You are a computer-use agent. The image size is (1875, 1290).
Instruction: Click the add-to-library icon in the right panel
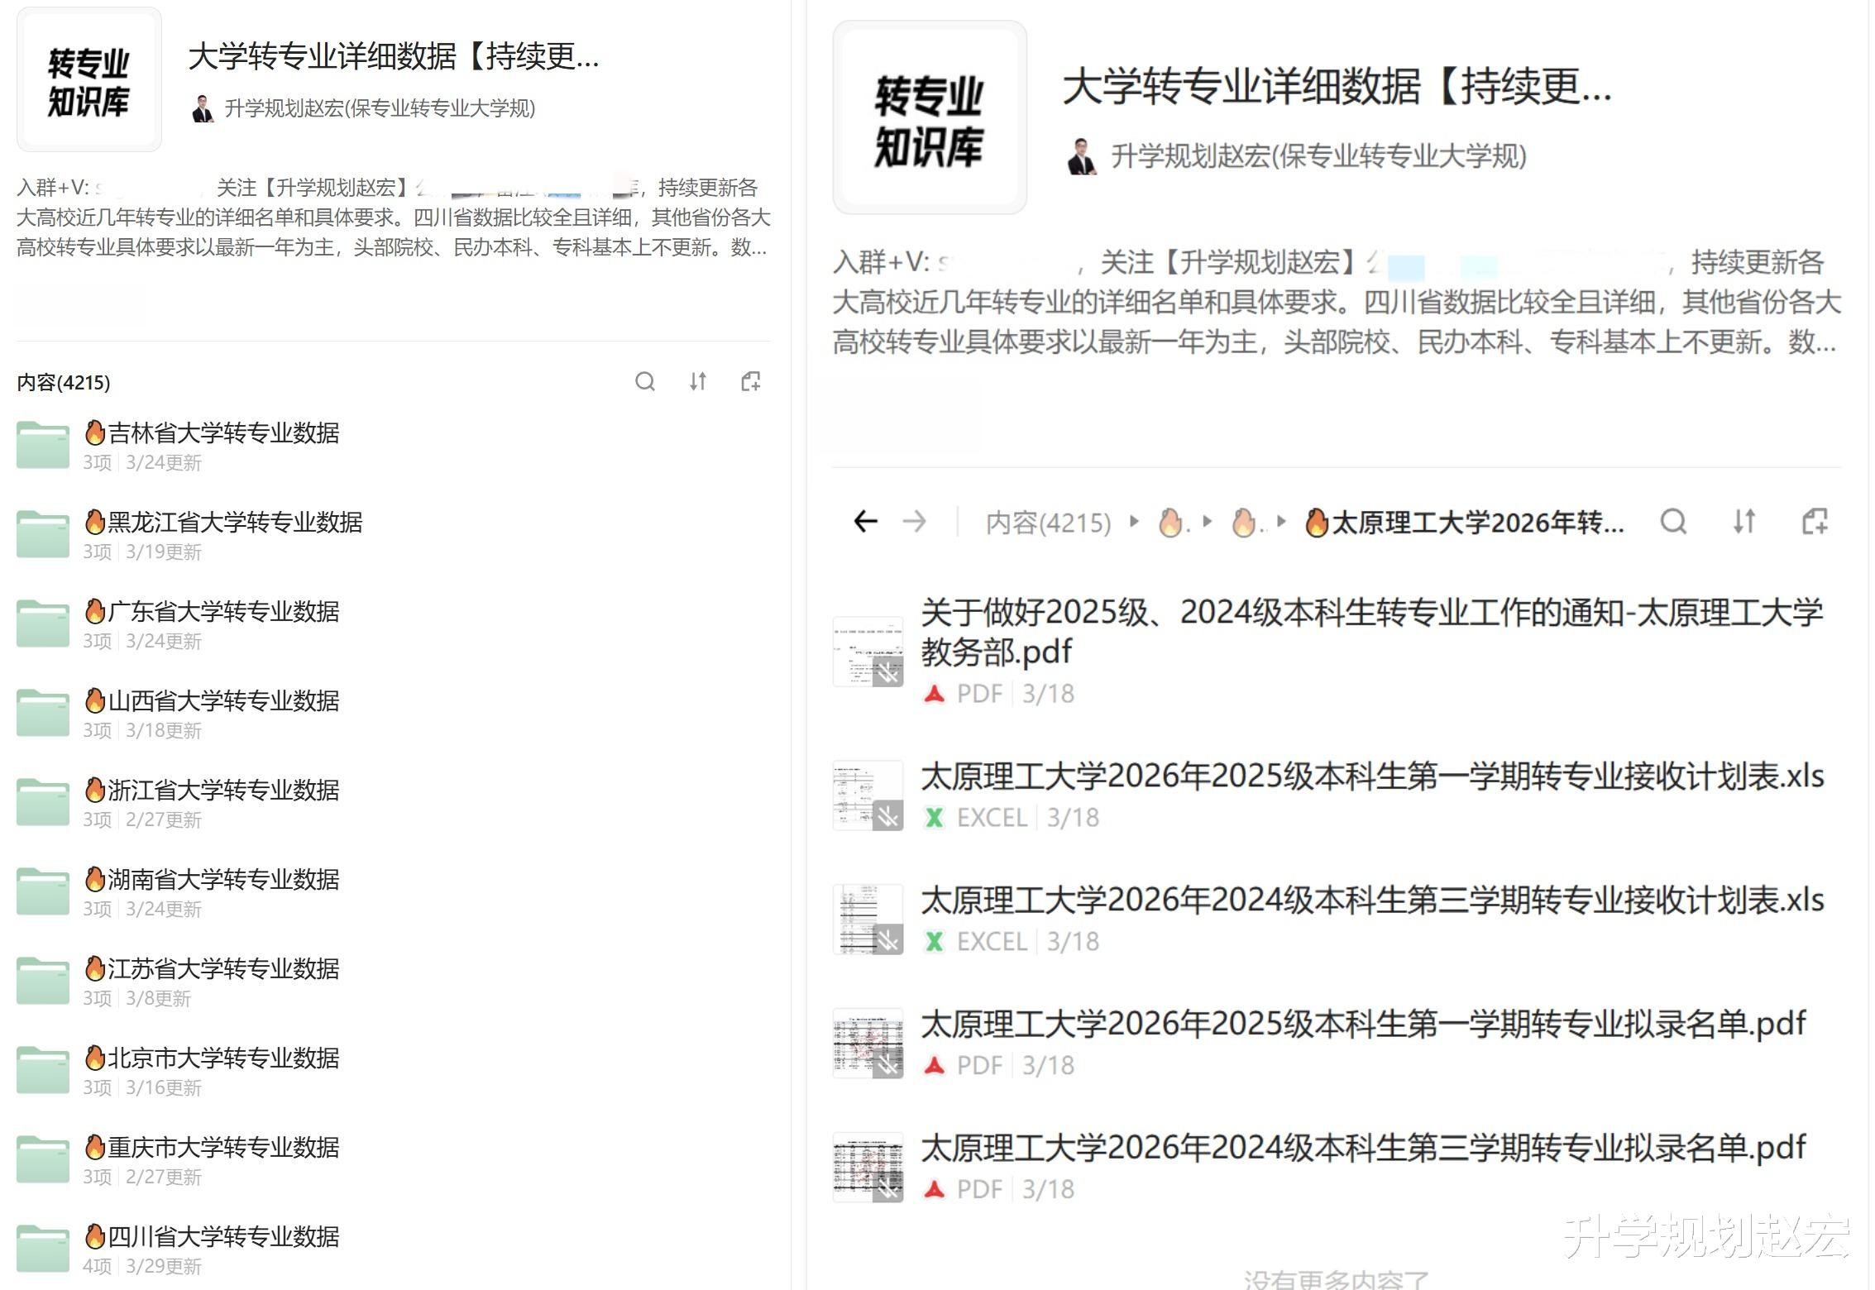tap(1815, 522)
